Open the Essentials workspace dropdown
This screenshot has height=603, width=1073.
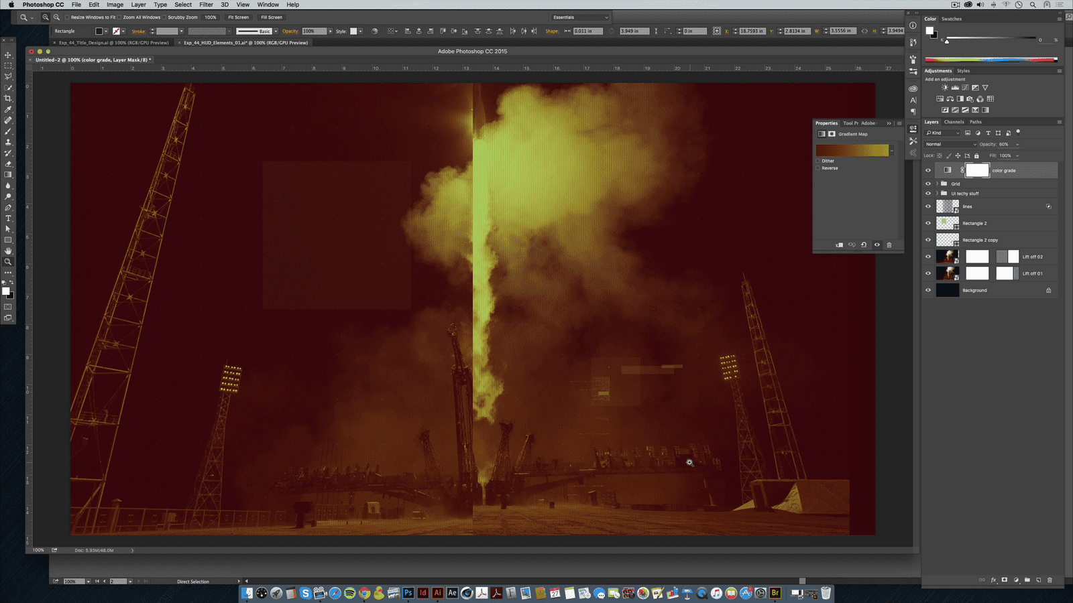(x=580, y=17)
